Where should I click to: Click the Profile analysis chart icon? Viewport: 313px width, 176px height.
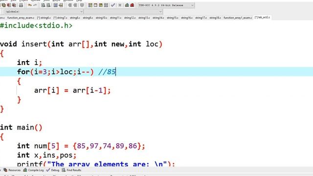click(x=127, y=5)
